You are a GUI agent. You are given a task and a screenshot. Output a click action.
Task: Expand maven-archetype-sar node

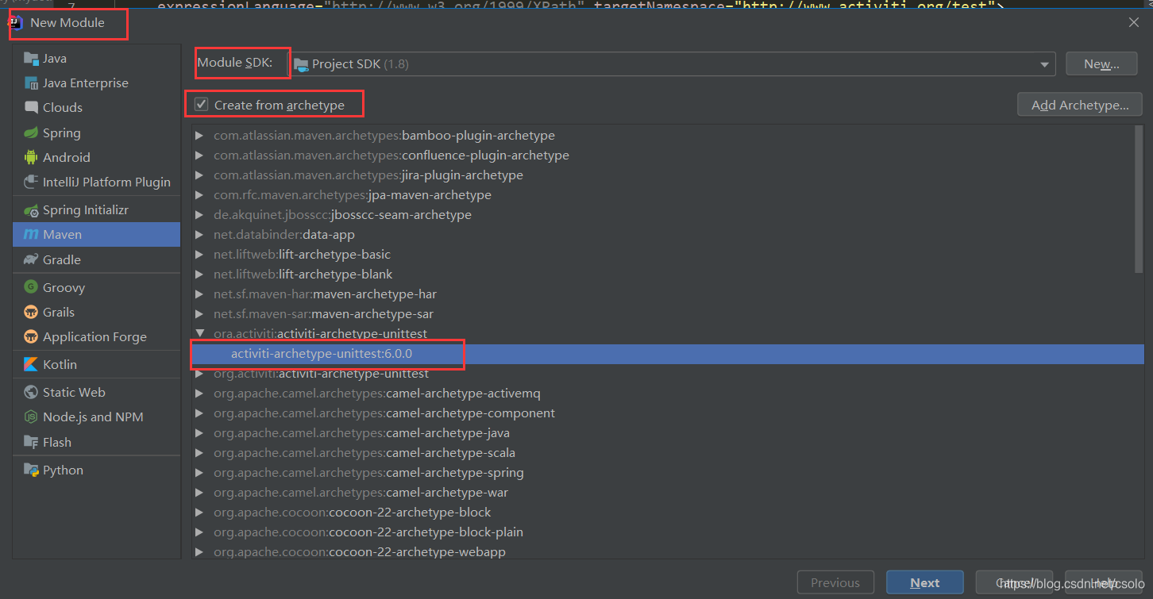[x=199, y=314]
